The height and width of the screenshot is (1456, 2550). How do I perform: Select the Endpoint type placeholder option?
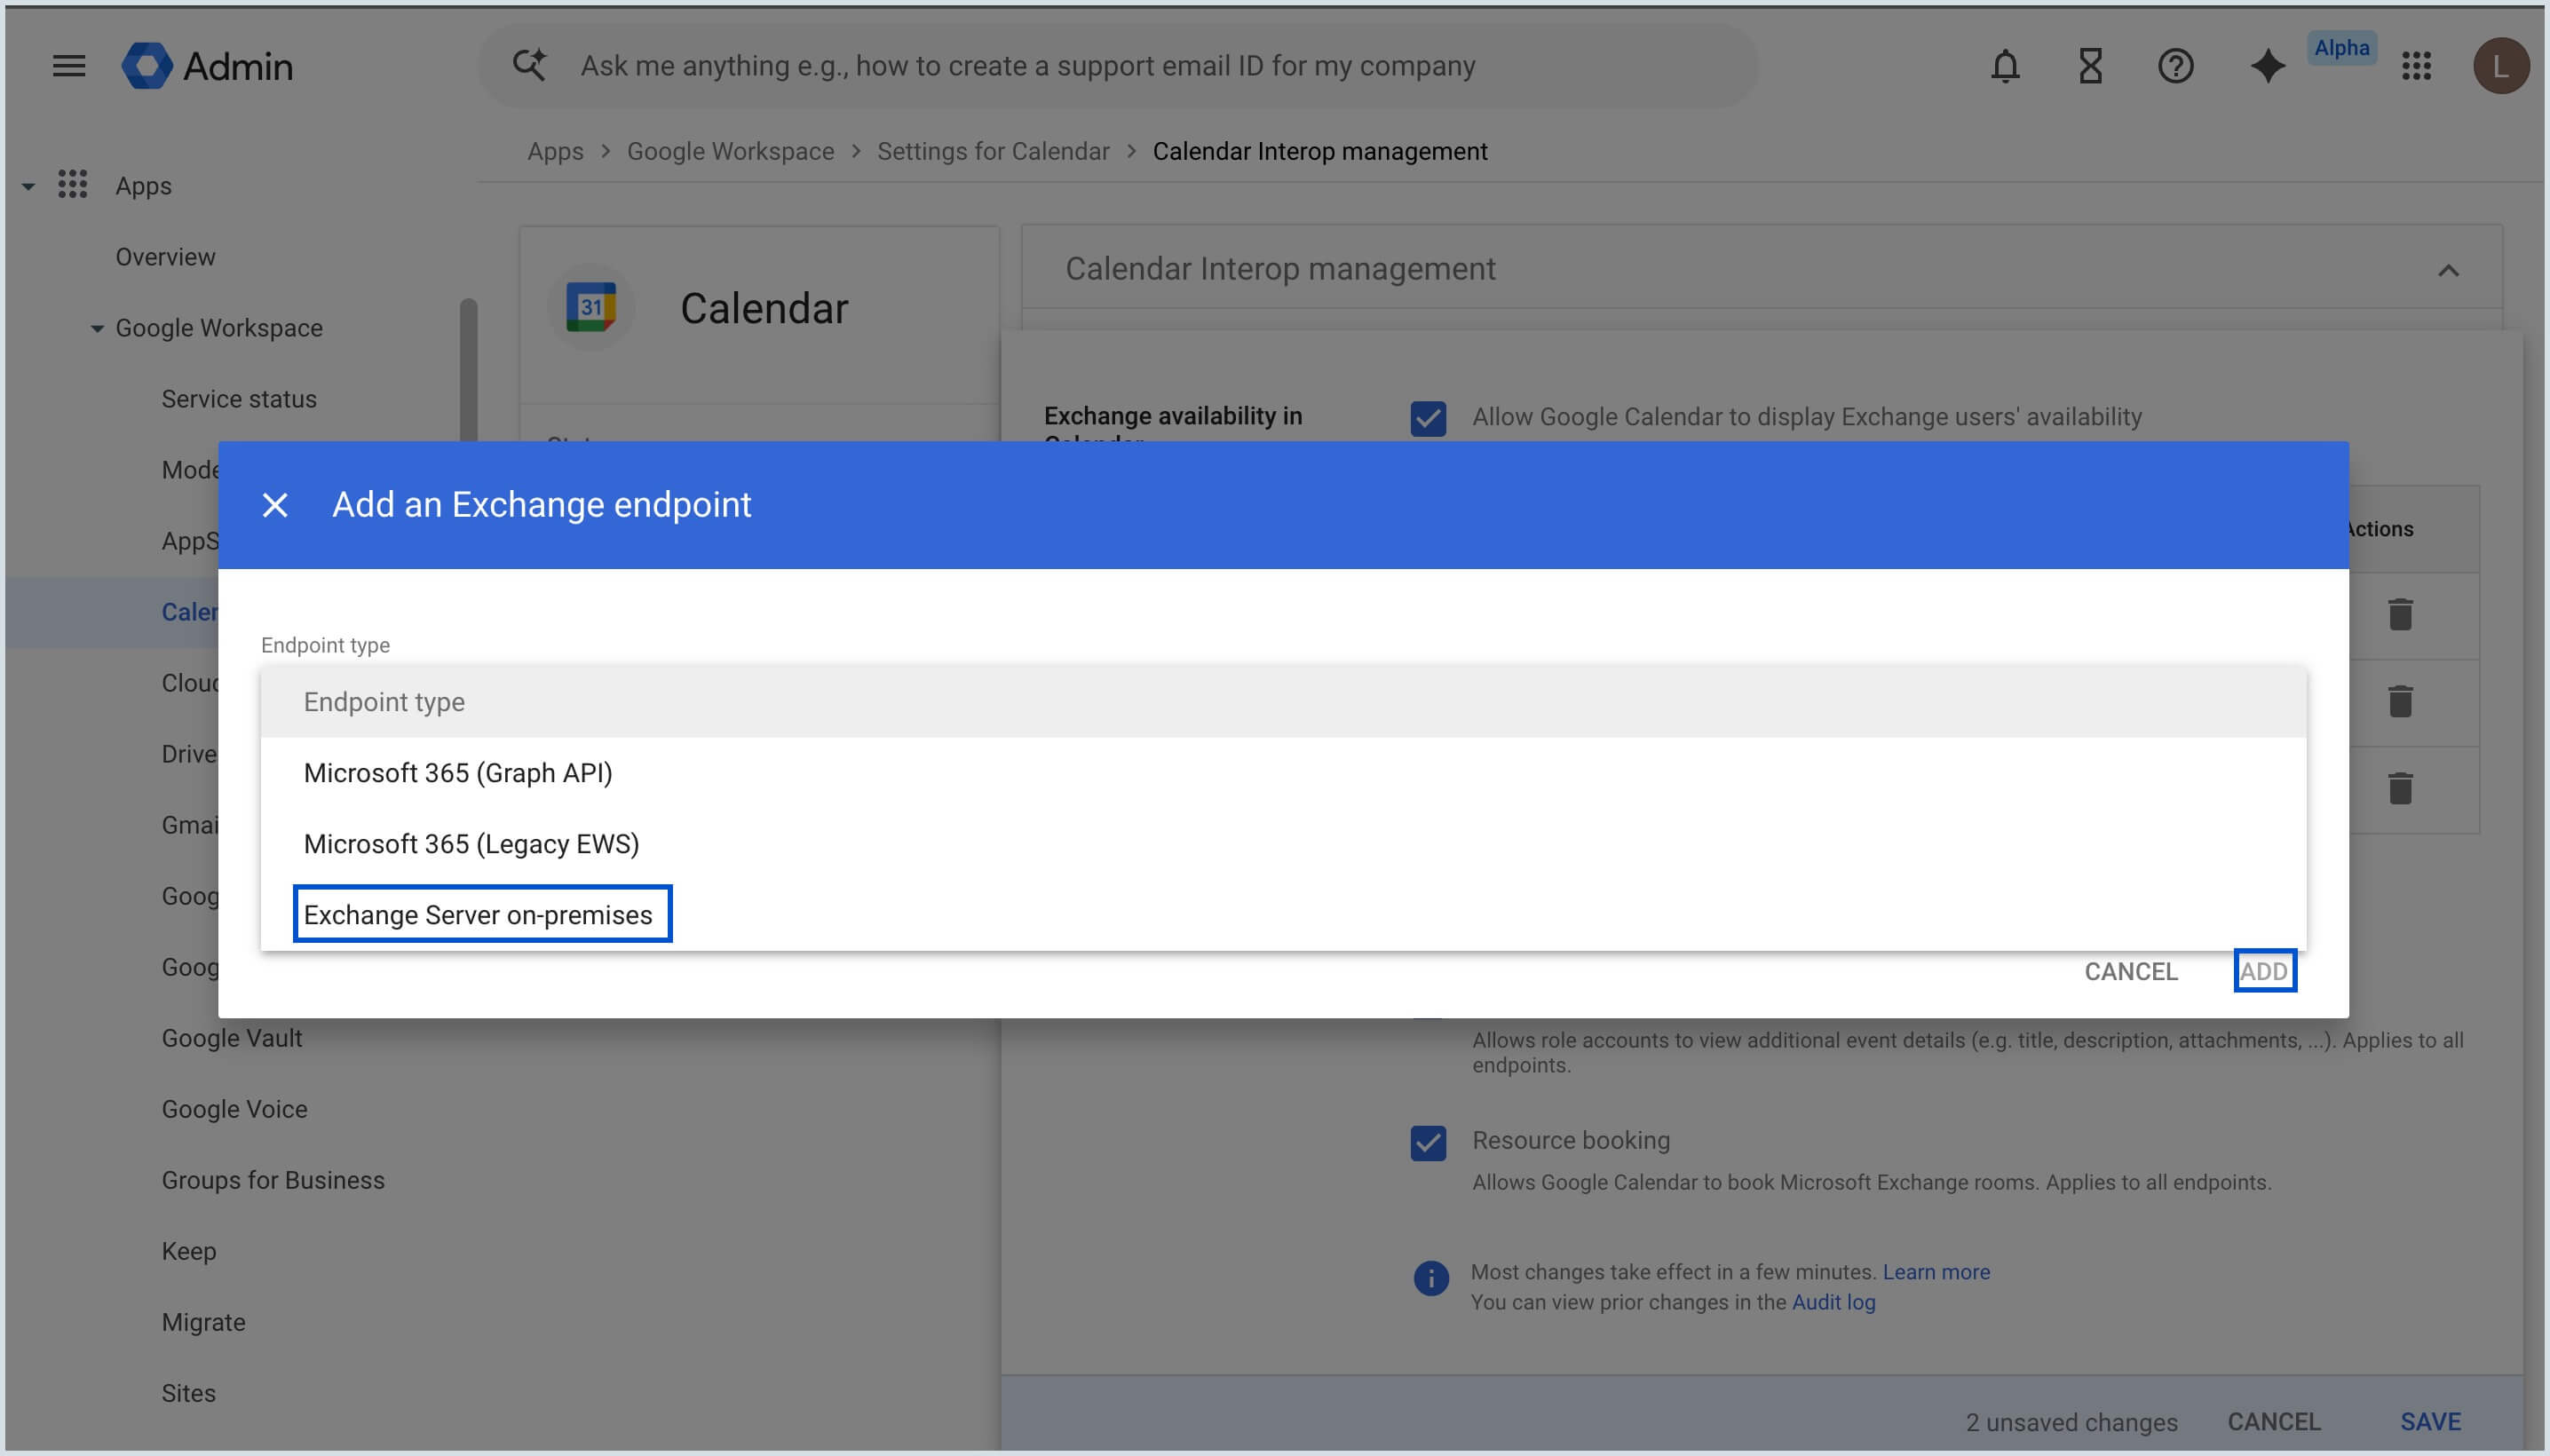1283,702
